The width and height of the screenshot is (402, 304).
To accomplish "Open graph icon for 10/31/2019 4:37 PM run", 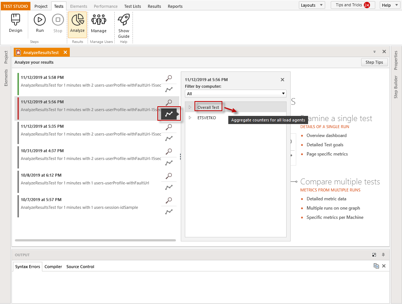I will pyautogui.click(x=169, y=163).
